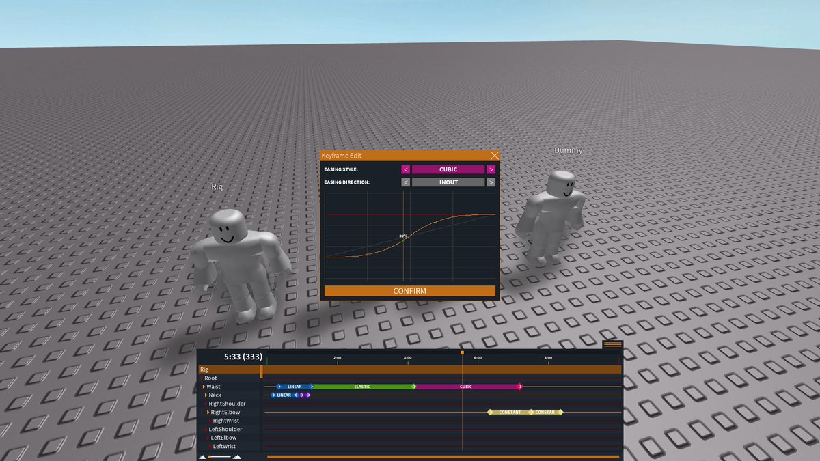Select the CUBIC keyframe segment on Waist track
Screen dimensions: 820x461
(466, 387)
